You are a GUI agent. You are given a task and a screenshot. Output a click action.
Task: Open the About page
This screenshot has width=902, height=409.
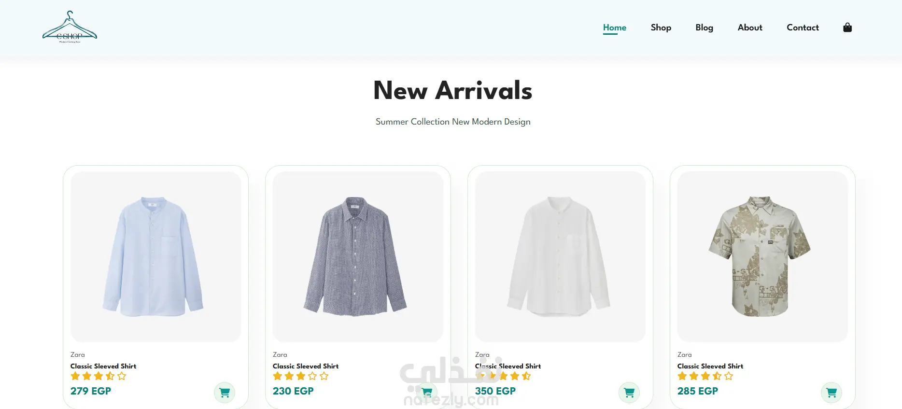[750, 28]
